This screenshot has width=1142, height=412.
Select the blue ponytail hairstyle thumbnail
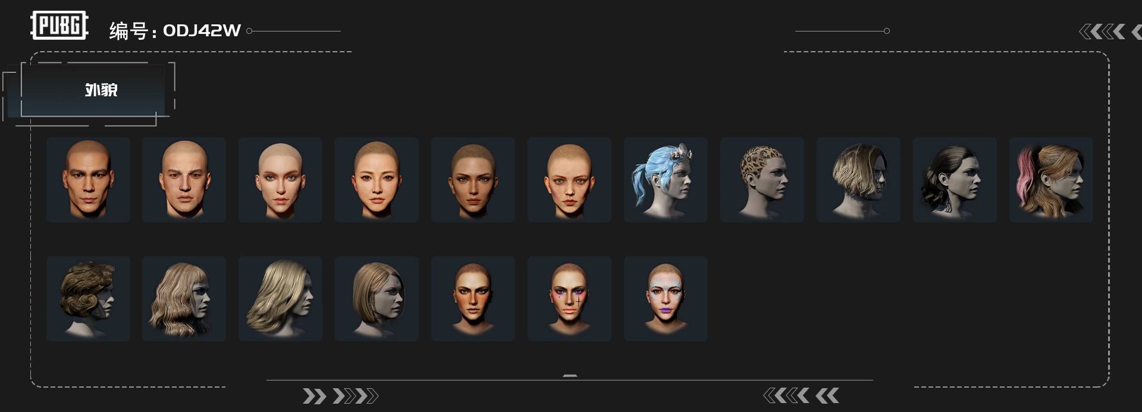click(666, 180)
